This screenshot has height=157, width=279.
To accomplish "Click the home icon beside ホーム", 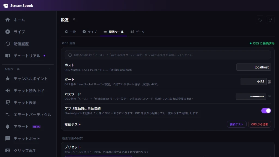I will click(x=7, y=20).
